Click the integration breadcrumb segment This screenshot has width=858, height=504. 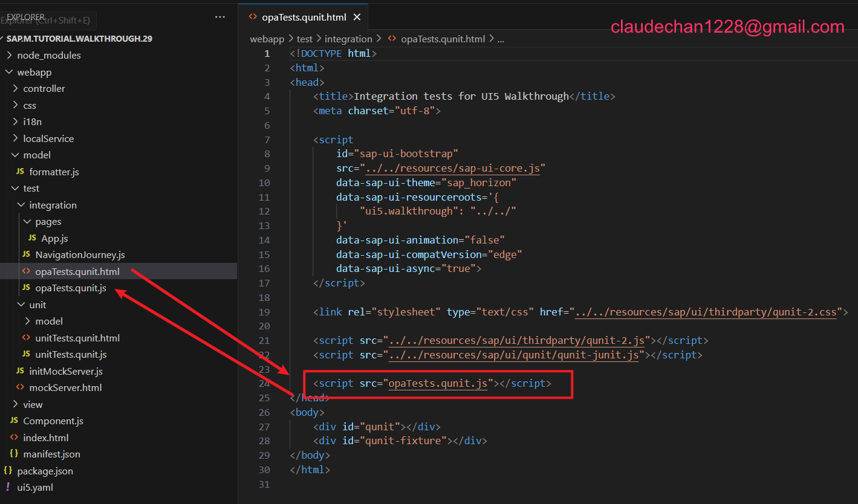(x=348, y=39)
